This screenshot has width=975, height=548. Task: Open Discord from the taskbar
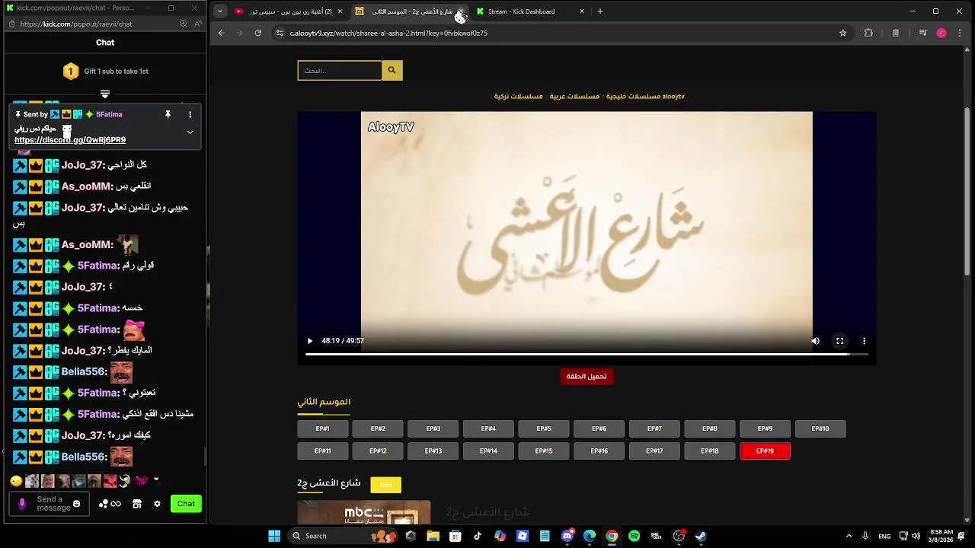(x=567, y=536)
